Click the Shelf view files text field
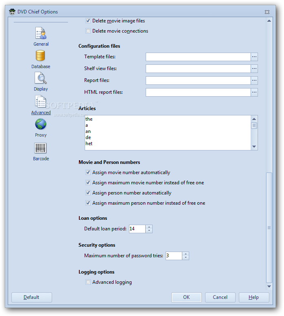The width and height of the screenshot is (284, 316). pos(198,69)
